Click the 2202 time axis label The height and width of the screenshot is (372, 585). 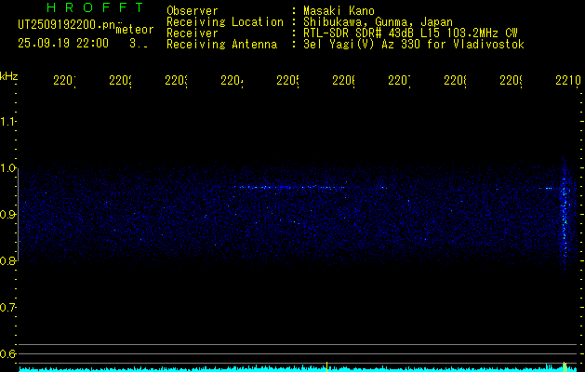pos(121,81)
